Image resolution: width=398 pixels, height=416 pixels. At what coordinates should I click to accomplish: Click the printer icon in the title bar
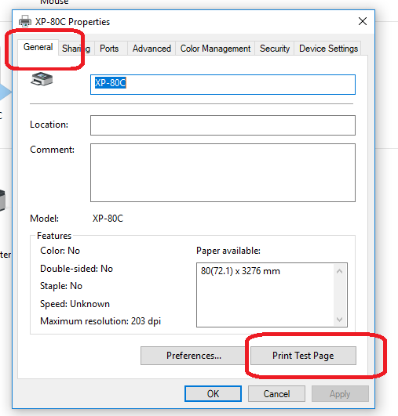click(25, 21)
